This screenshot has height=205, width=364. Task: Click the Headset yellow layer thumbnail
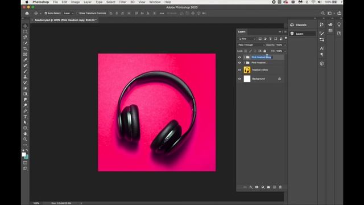247,70
